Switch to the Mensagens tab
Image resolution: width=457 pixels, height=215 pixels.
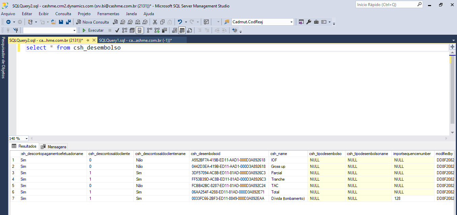click(x=54, y=147)
